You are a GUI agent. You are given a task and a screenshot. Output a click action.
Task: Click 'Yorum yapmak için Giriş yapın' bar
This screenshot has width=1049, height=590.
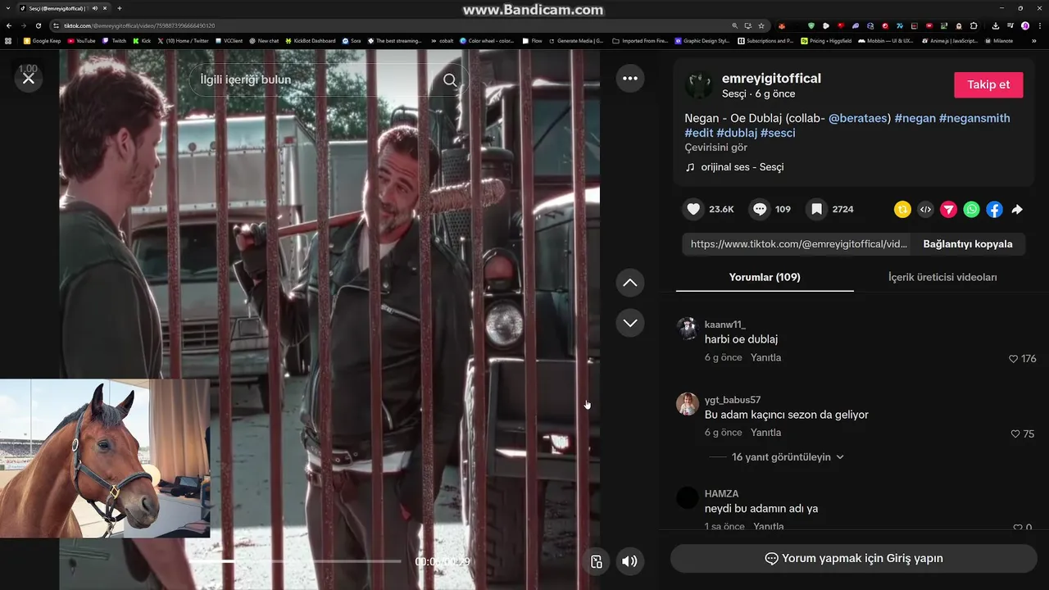coord(854,559)
